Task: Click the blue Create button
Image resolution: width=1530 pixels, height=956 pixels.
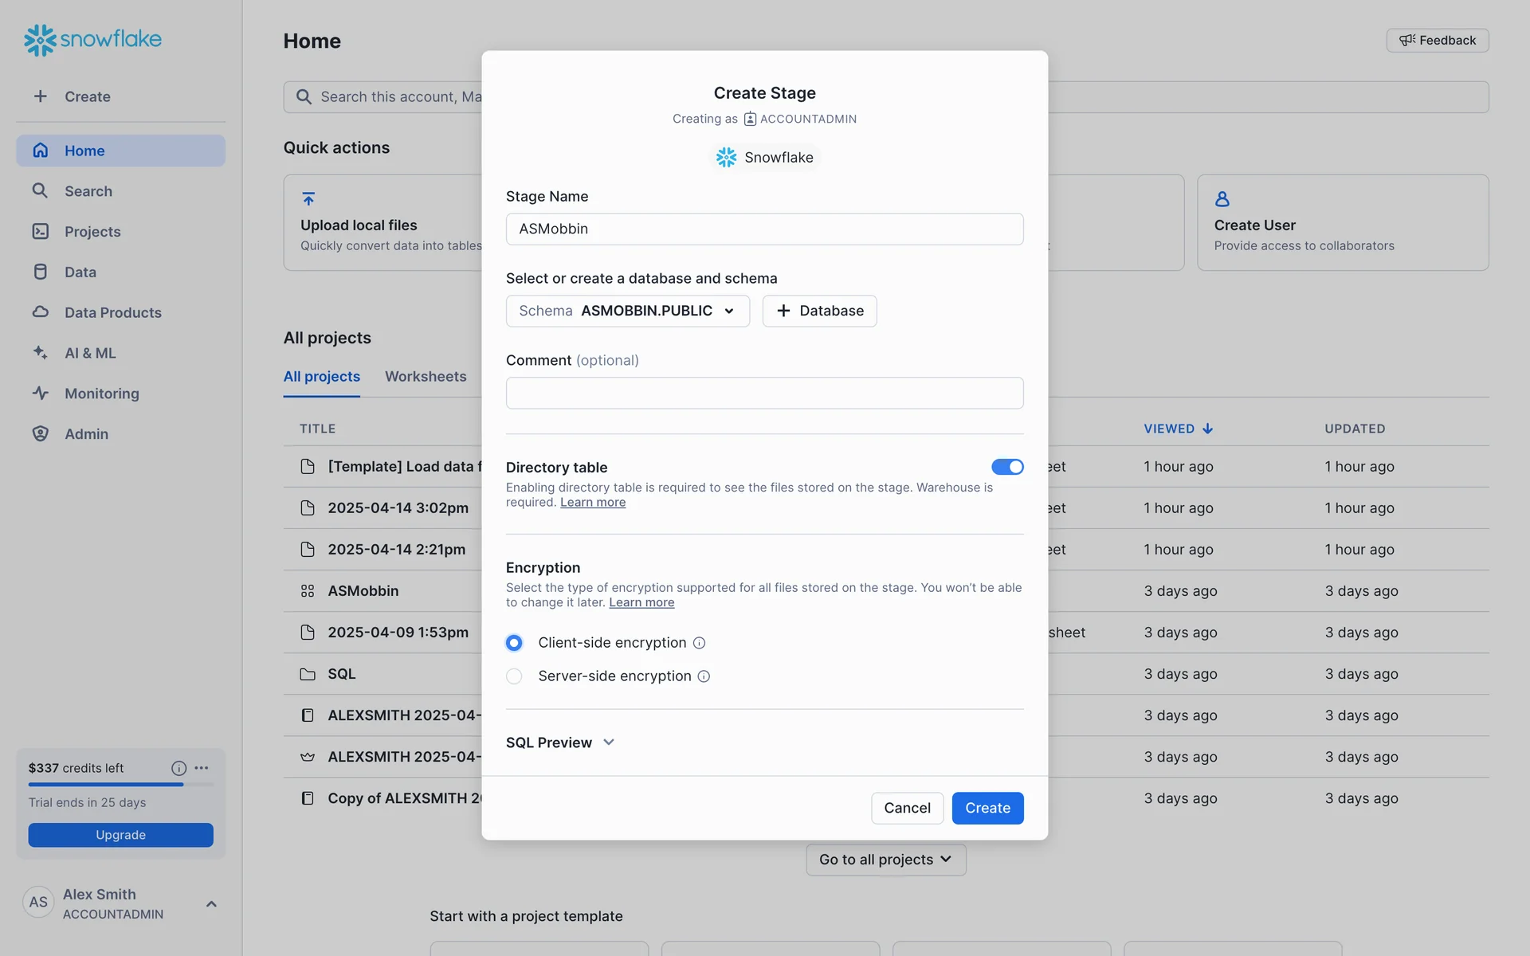Action: click(987, 808)
